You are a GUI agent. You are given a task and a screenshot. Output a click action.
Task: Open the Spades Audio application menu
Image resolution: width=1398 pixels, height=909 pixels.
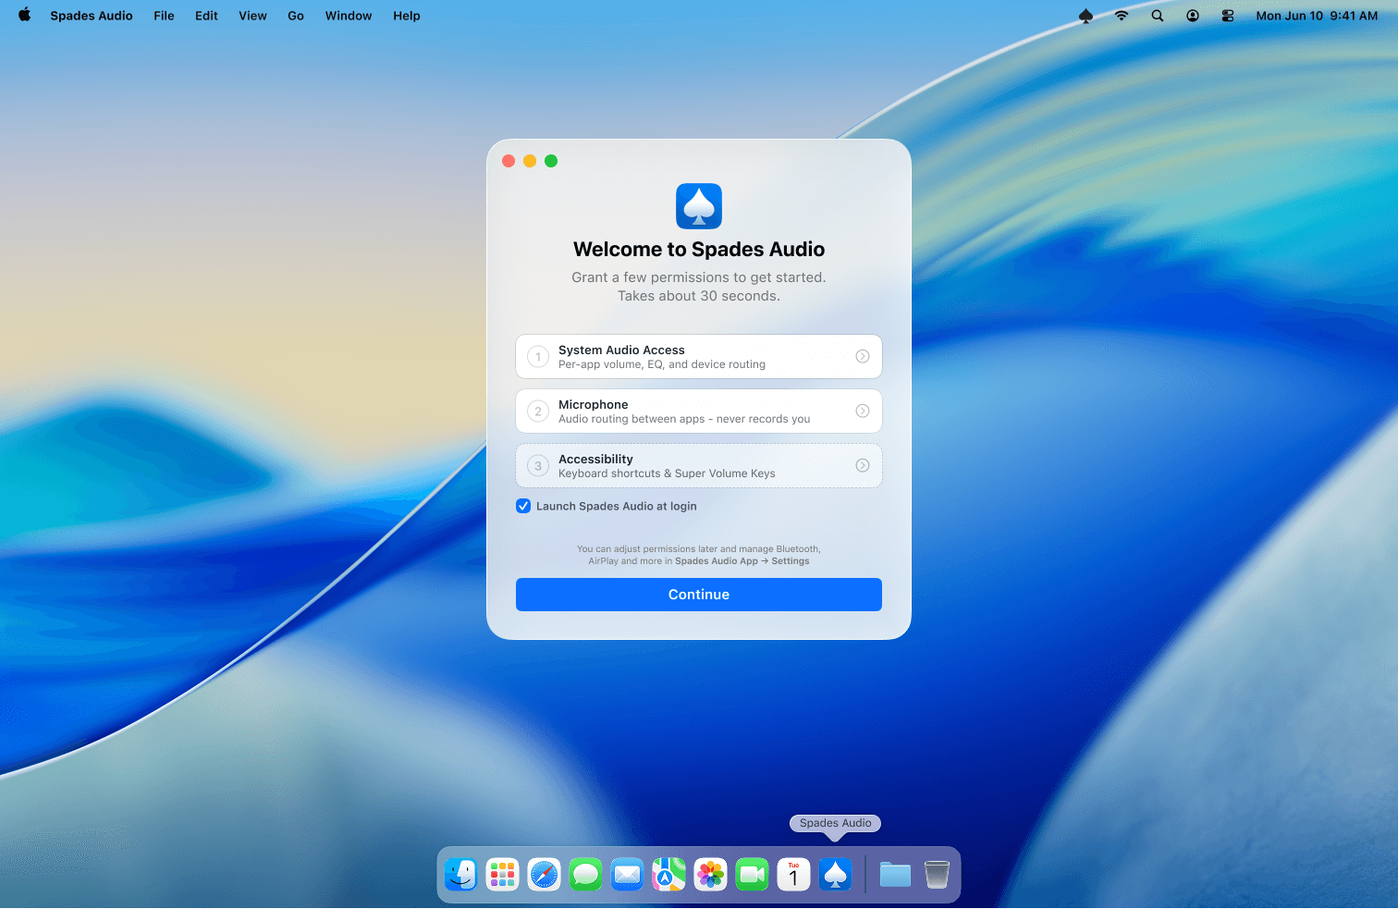(92, 16)
